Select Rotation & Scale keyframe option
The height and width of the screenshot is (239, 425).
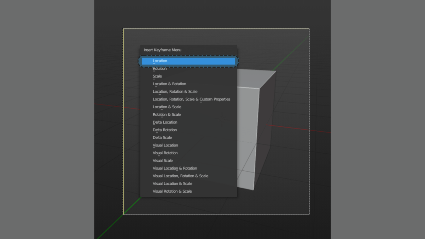click(166, 115)
